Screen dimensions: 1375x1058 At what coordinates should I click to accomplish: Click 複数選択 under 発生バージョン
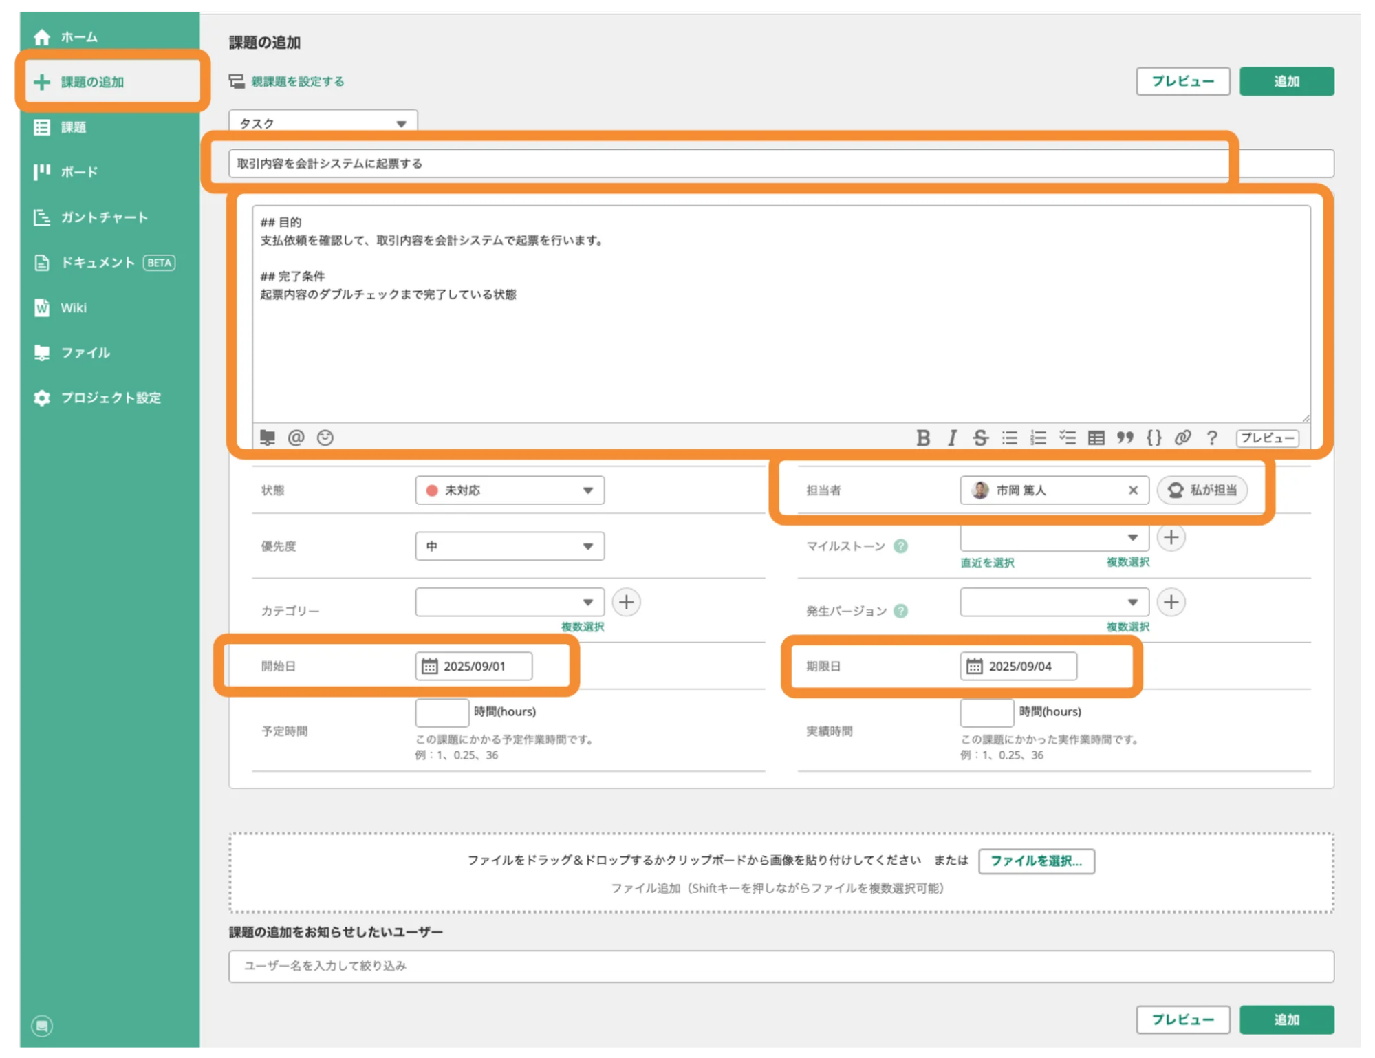click(x=1128, y=627)
